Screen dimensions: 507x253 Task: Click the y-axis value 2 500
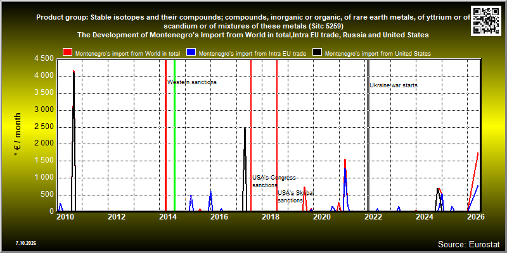[x=44, y=127]
